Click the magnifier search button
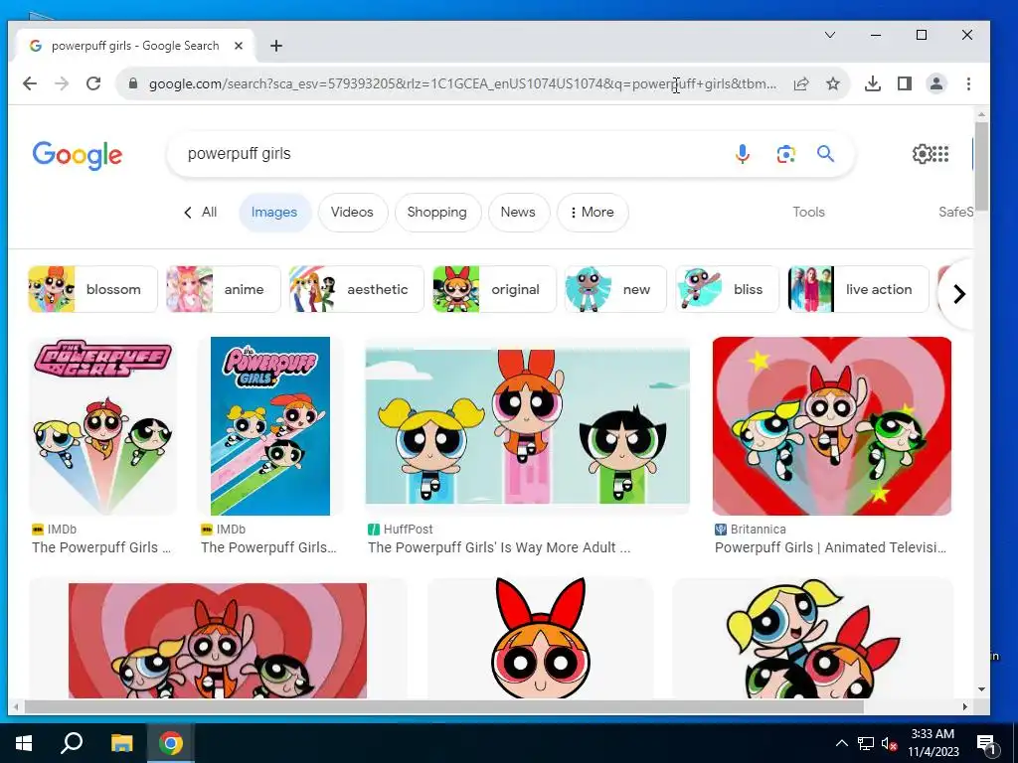1018x763 pixels. pyautogui.click(x=825, y=154)
